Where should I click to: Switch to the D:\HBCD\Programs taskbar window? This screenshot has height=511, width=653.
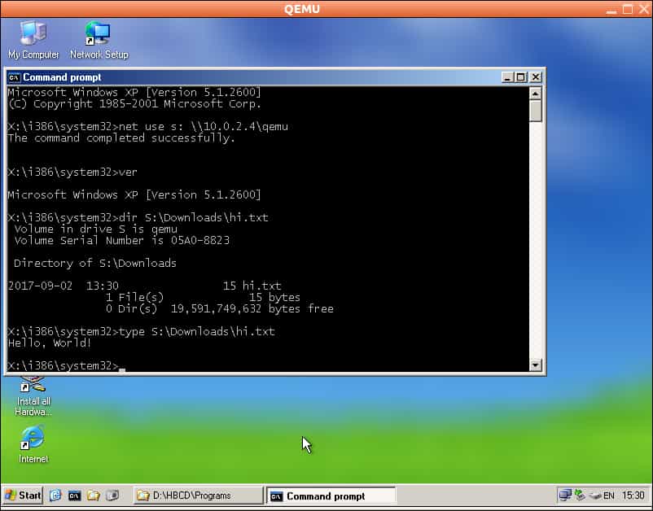click(198, 496)
